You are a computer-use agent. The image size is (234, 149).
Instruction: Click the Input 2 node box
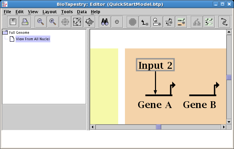point(155,65)
